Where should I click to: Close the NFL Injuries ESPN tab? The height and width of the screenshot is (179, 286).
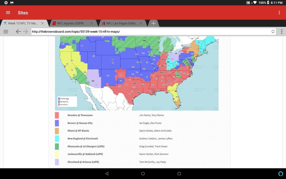click(x=92, y=23)
